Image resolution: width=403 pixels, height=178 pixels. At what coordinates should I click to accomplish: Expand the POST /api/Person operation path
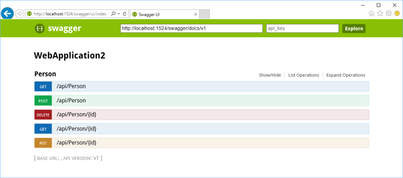(x=71, y=101)
